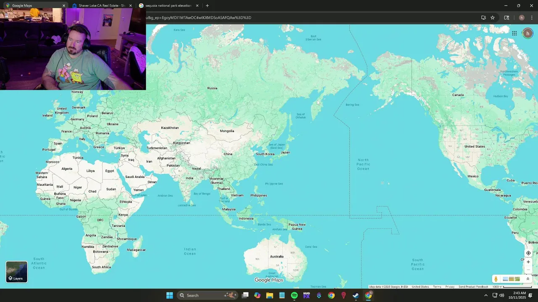Click the United States region link
This screenshot has width=538, height=302.
(420, 287)
